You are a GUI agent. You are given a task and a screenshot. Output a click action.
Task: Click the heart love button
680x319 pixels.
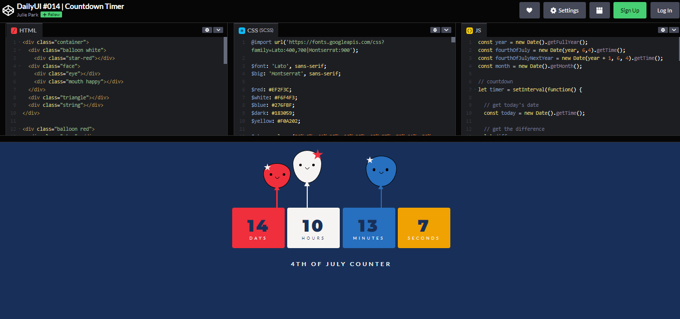(x=529, y=10)
